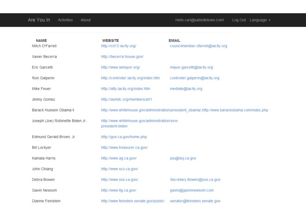Select the name Mitch O'Farrell

(44, 46)
